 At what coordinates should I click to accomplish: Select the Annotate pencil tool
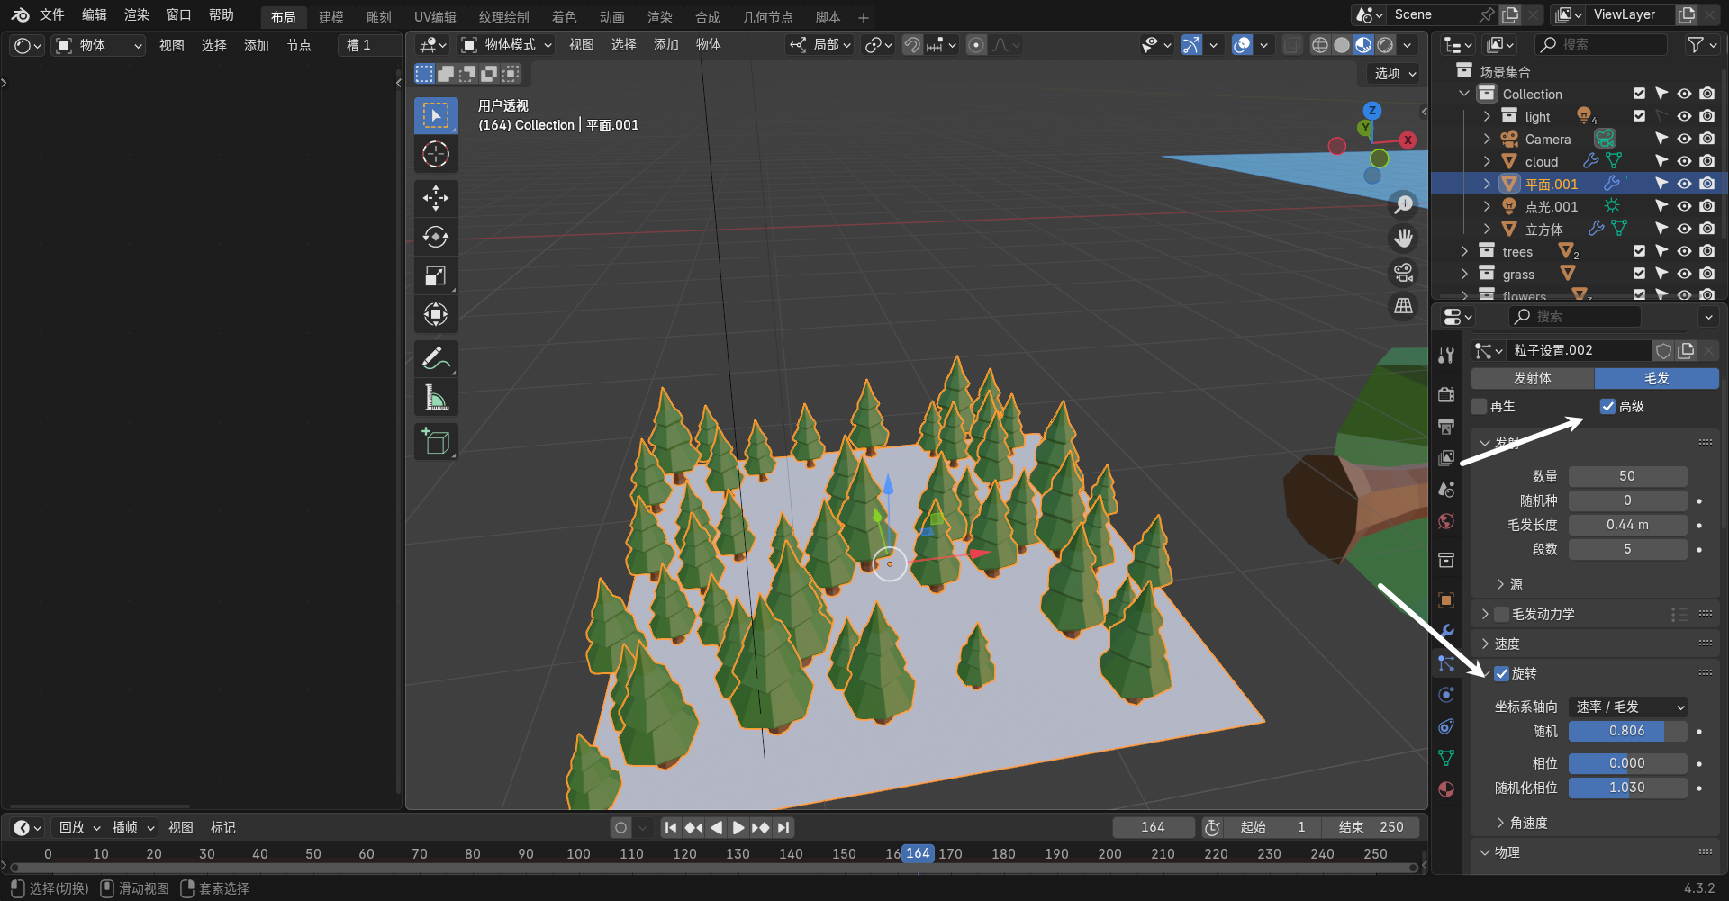point(436,359)
